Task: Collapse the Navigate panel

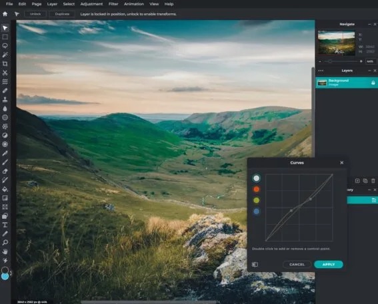Action: click(x=369, y=25)
